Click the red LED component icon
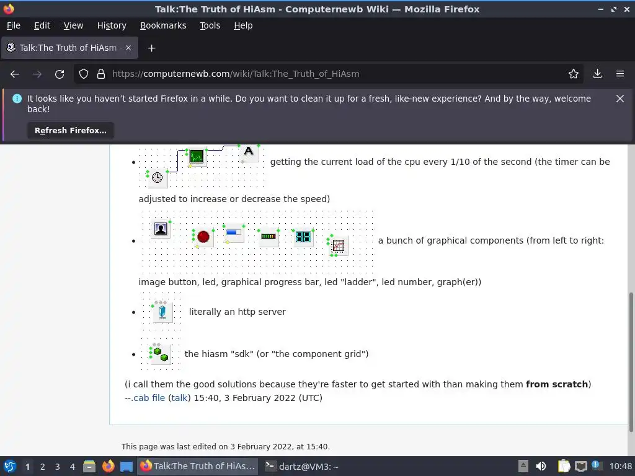This screenshot has width=635, height=476. point(203,237)
